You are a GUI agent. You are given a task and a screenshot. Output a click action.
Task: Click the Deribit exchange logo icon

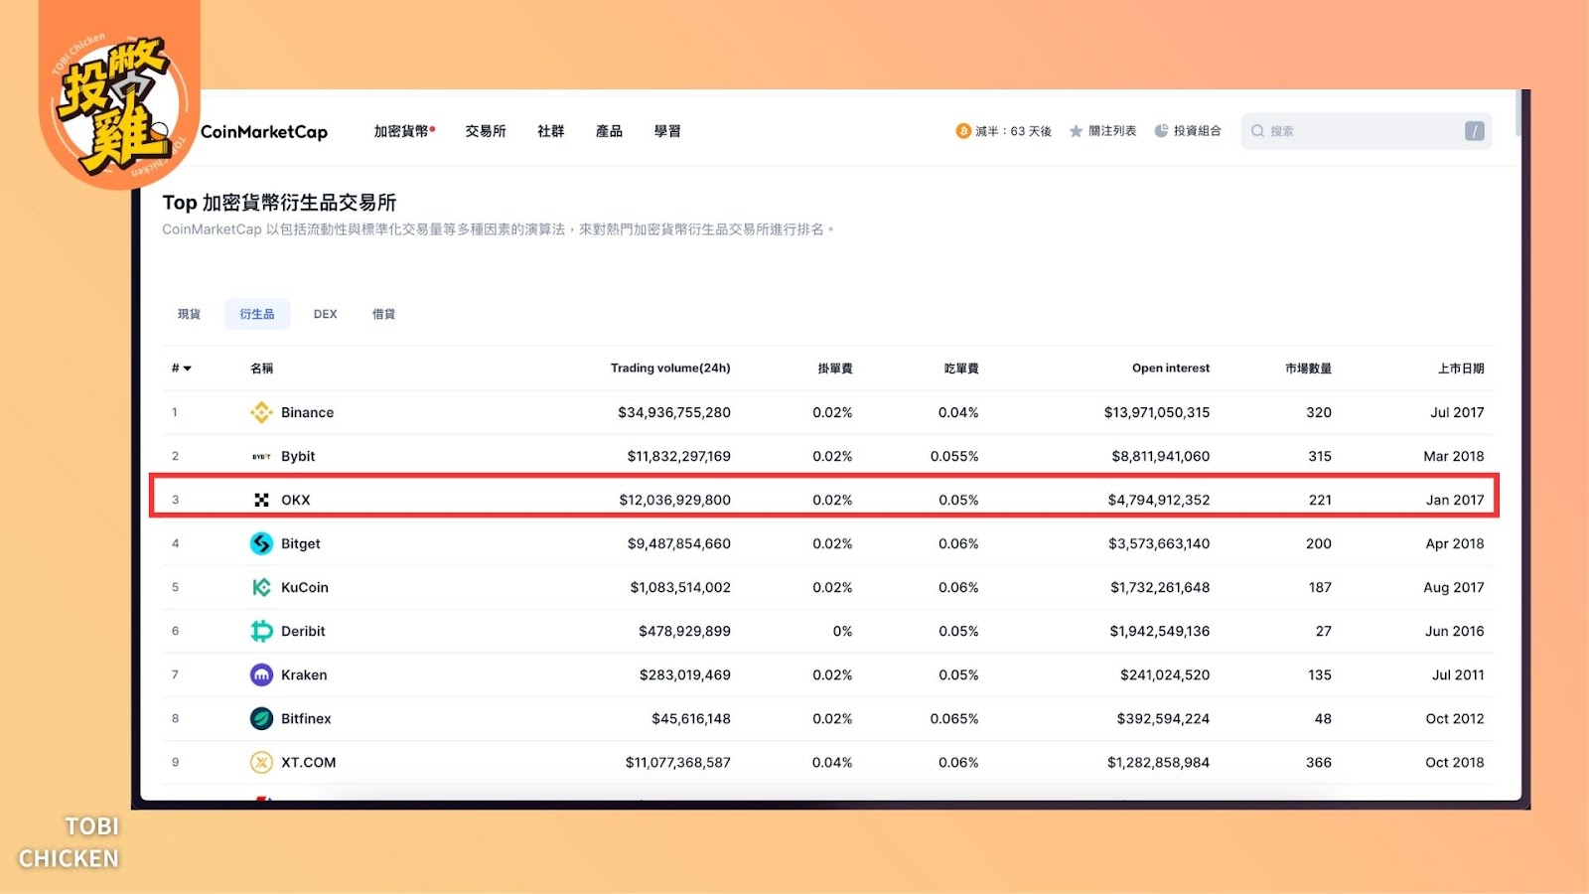click(261, 631)
